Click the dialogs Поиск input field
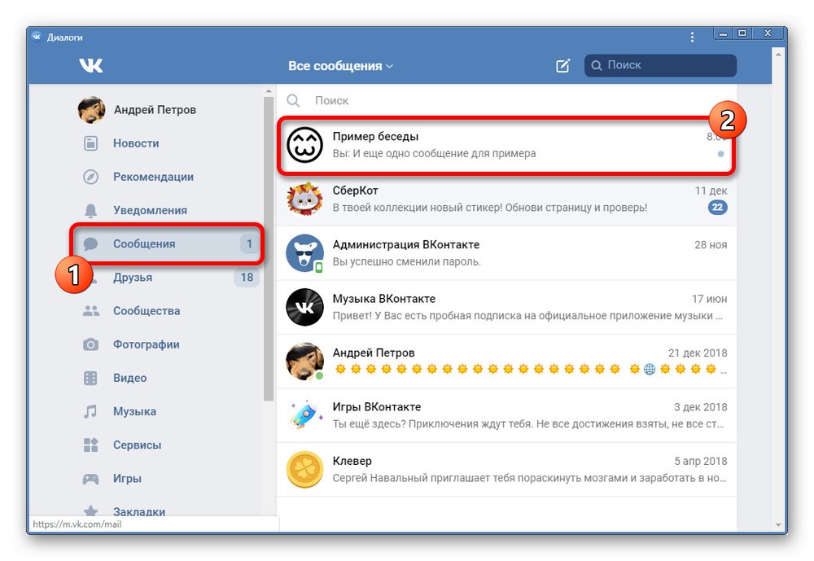814x561 pixels. [x=506, y=100]
